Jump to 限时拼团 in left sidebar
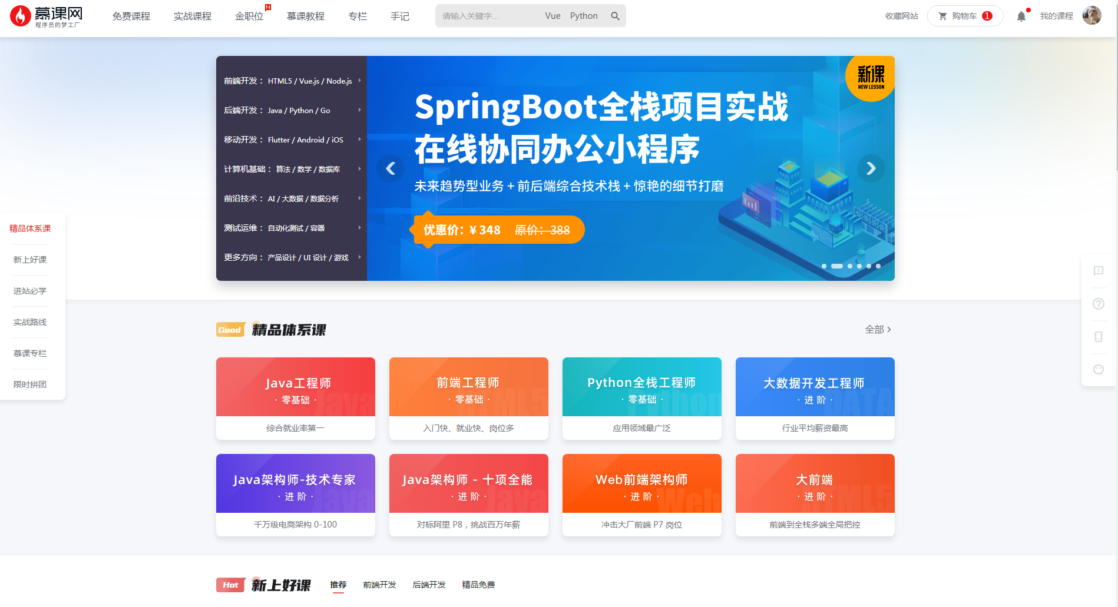The width and height of the screenshot is (1118, 607). click(30, 384)
